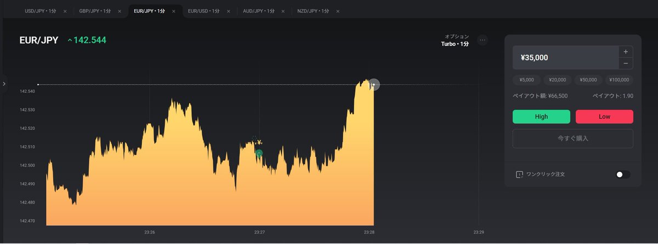
Task: Click the 142.540 price axis label
Action: 27,91
